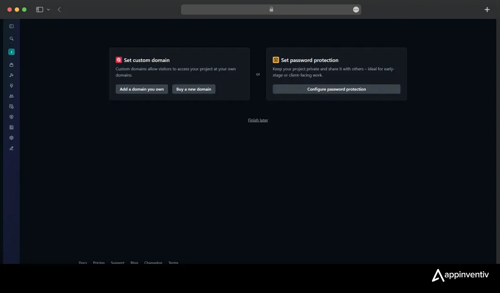Click the teal J project avatar icon
This screenshot has width=500, height=293.
point(11,51)
